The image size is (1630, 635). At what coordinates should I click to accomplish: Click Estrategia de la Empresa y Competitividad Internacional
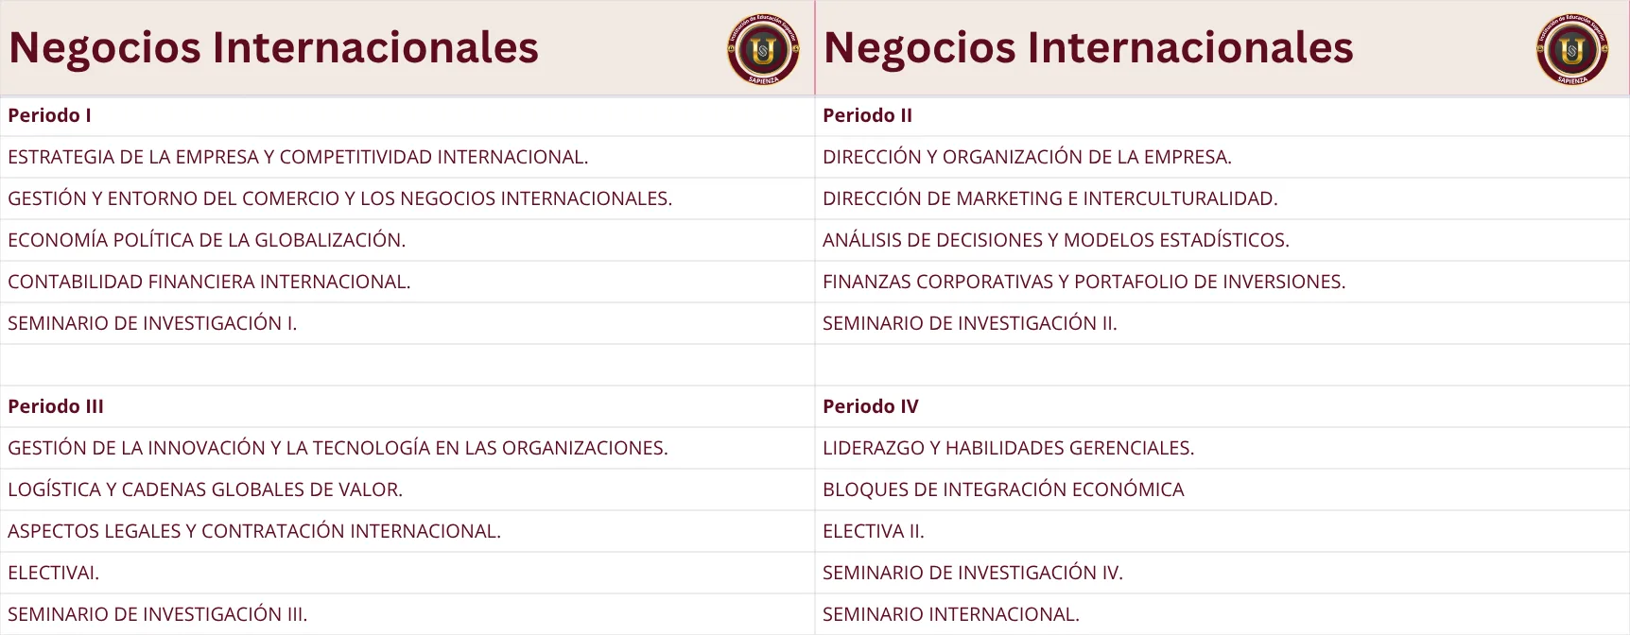(x=298, y=157)
